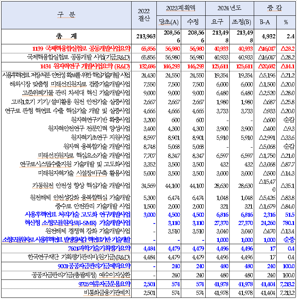Image resolution: width=297 pixels, height=299 pixels.
Task: Click the 조정(B) sub-header cell
Action: pyautogui.click(x=242, y=22)
